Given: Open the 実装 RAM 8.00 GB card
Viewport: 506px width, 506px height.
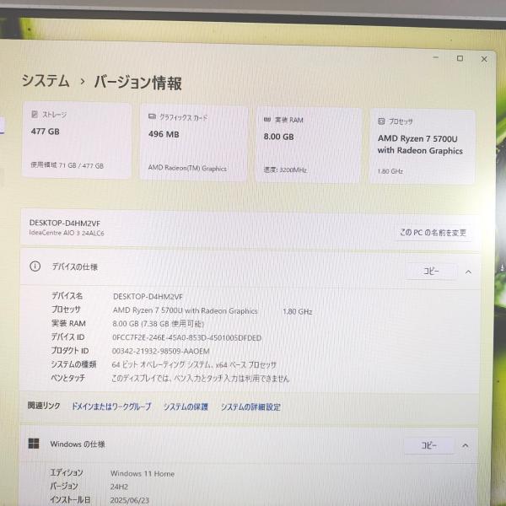Looking at the screenshot, I should click(x=309, y=145).
